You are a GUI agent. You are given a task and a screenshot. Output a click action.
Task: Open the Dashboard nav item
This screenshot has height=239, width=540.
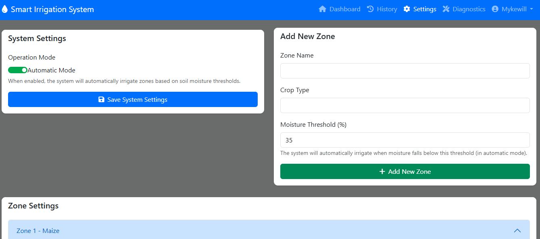point(340,9)
